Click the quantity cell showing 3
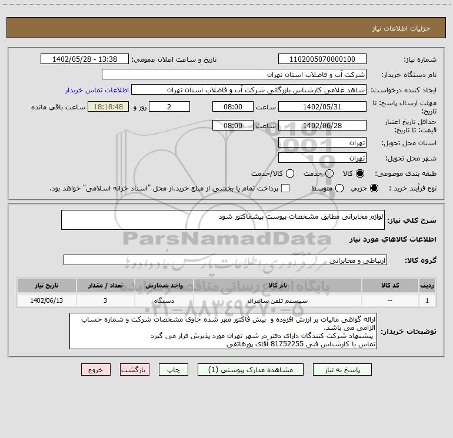Screen dimensions: 453x438 tap(105, 300)
